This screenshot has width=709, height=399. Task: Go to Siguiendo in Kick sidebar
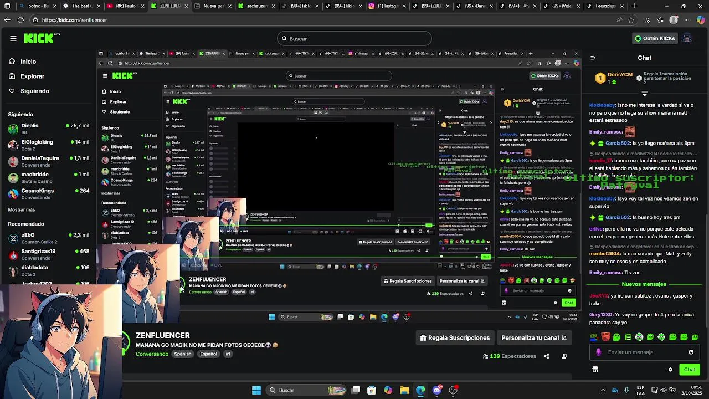pyautogui.click(x=35, y=91)
